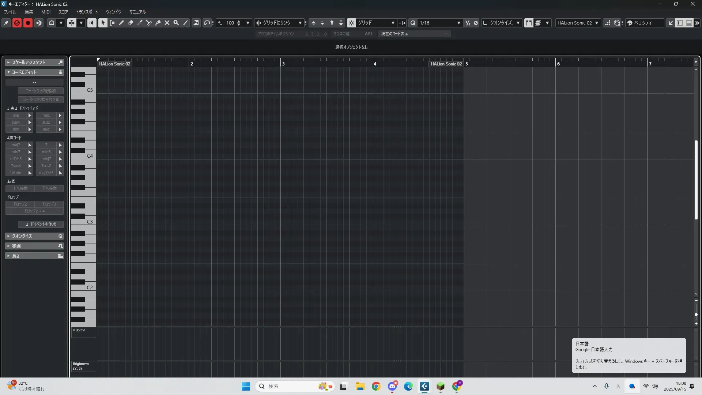Open the 1/16 quantize preset dropdown

click(x=458, y=23)
